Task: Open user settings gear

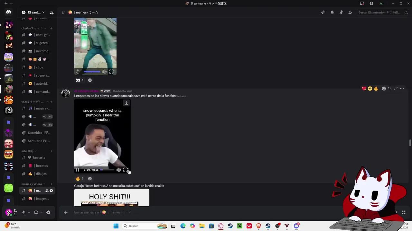Action: click(48, 212)
